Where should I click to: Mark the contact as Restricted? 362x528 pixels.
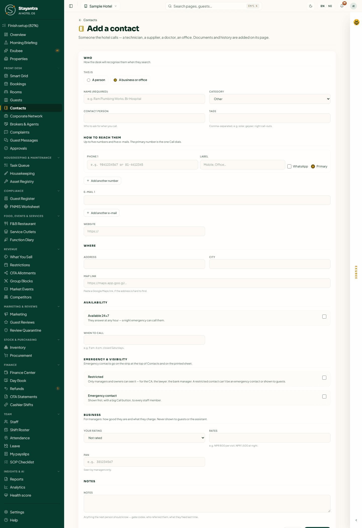[324, 378]
